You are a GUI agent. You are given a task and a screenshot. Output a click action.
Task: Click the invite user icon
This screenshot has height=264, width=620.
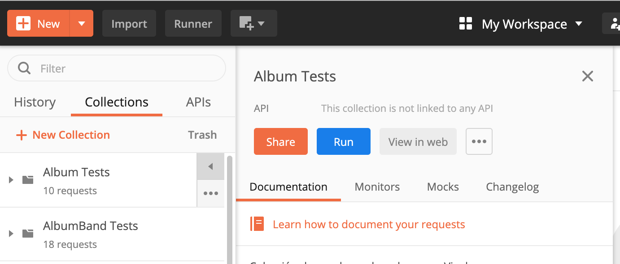tap(612, 23)
